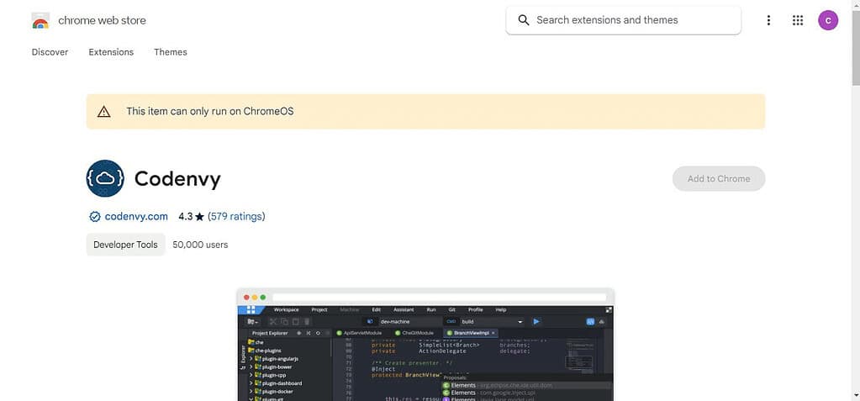
Task: Click the Codenvy cloud logo icon
Action: pos(105,178)
